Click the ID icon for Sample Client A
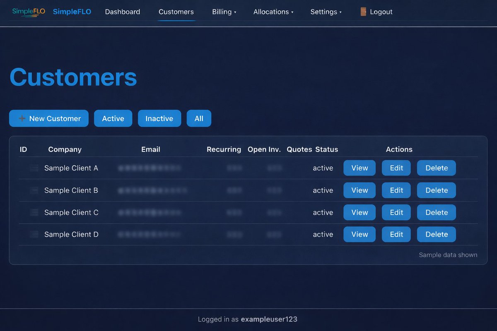This screenshot has width=497, height=331. click(x=34, y=168)
